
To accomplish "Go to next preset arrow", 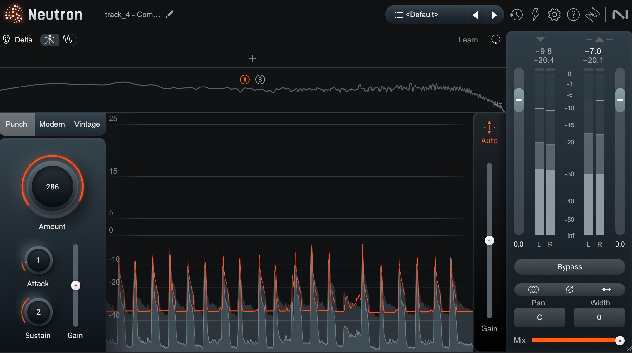I will tap(494, 15).
